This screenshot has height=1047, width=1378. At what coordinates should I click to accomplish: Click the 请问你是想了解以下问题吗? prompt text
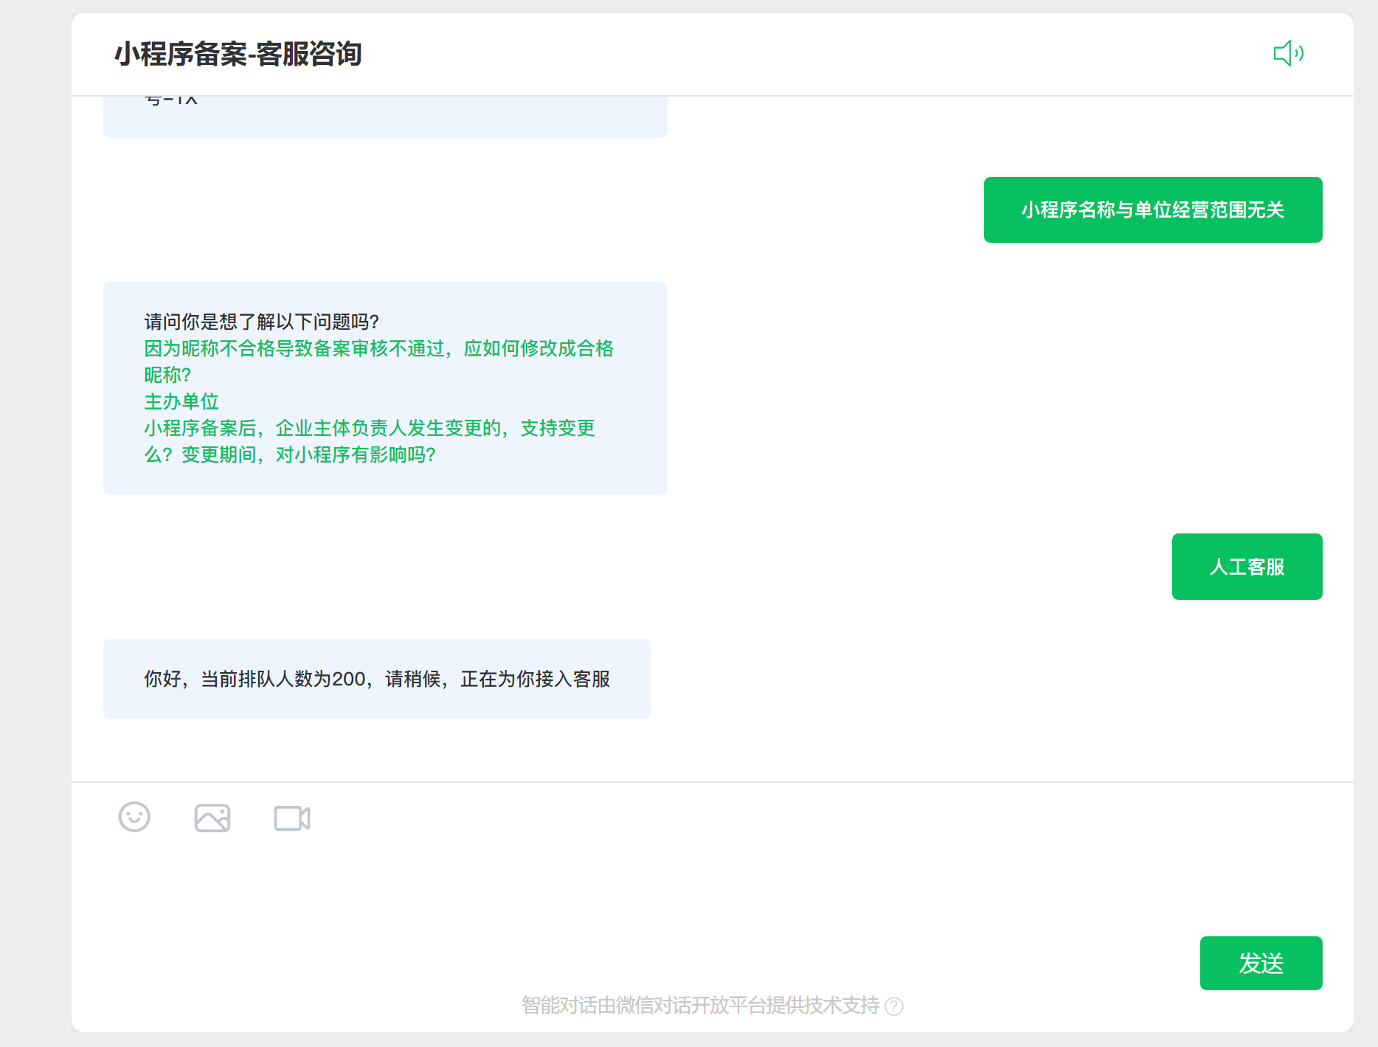(261, 322)
